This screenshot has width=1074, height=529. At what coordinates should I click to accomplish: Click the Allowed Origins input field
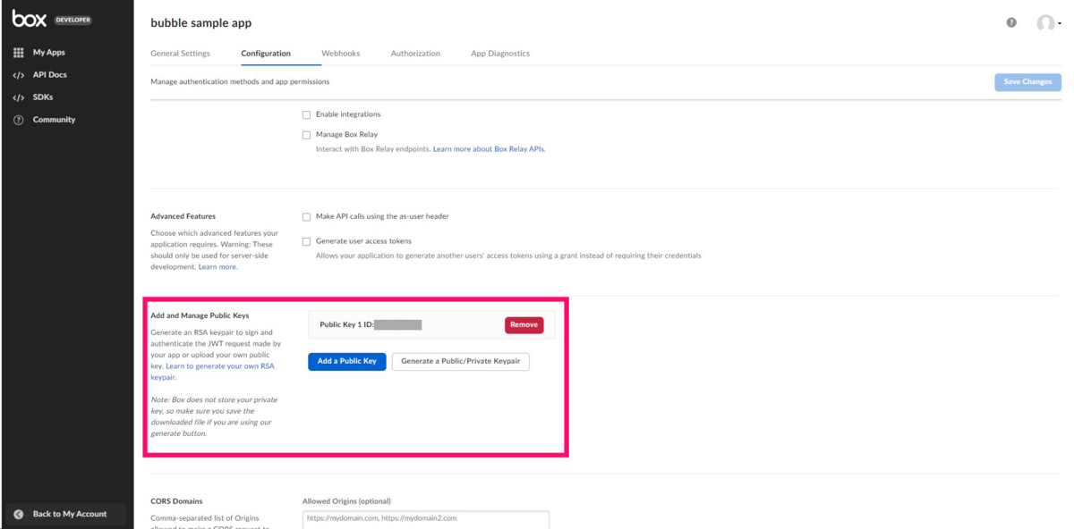(x=426, y=518)
